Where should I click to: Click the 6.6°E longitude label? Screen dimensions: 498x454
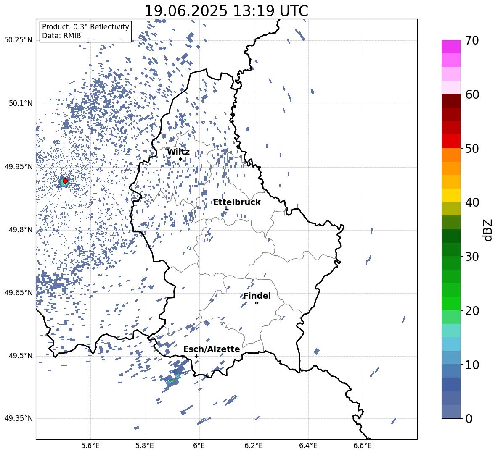(x=363, y=446)
